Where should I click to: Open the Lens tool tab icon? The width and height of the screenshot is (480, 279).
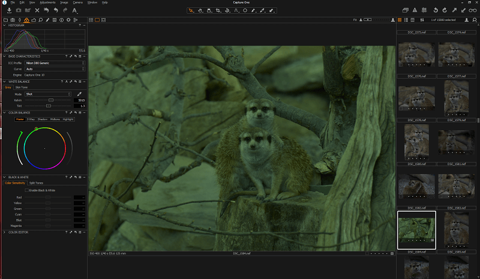[x=19, y=20]
